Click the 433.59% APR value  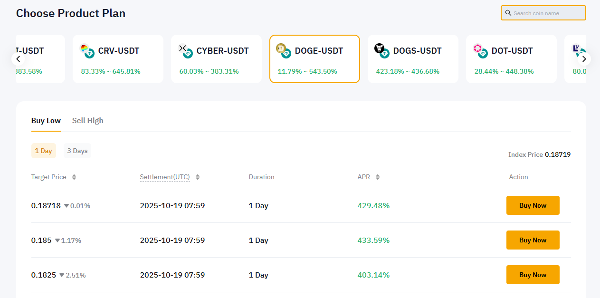373,240
